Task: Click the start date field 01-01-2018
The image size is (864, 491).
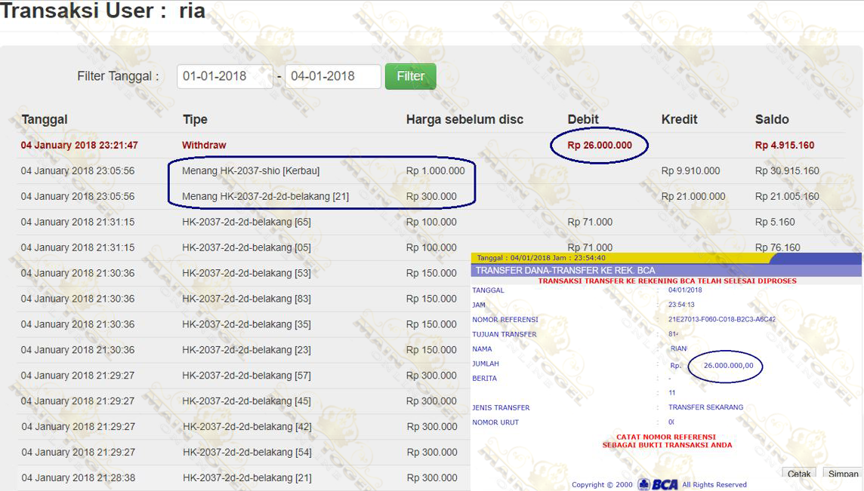Action: point(224,76)
